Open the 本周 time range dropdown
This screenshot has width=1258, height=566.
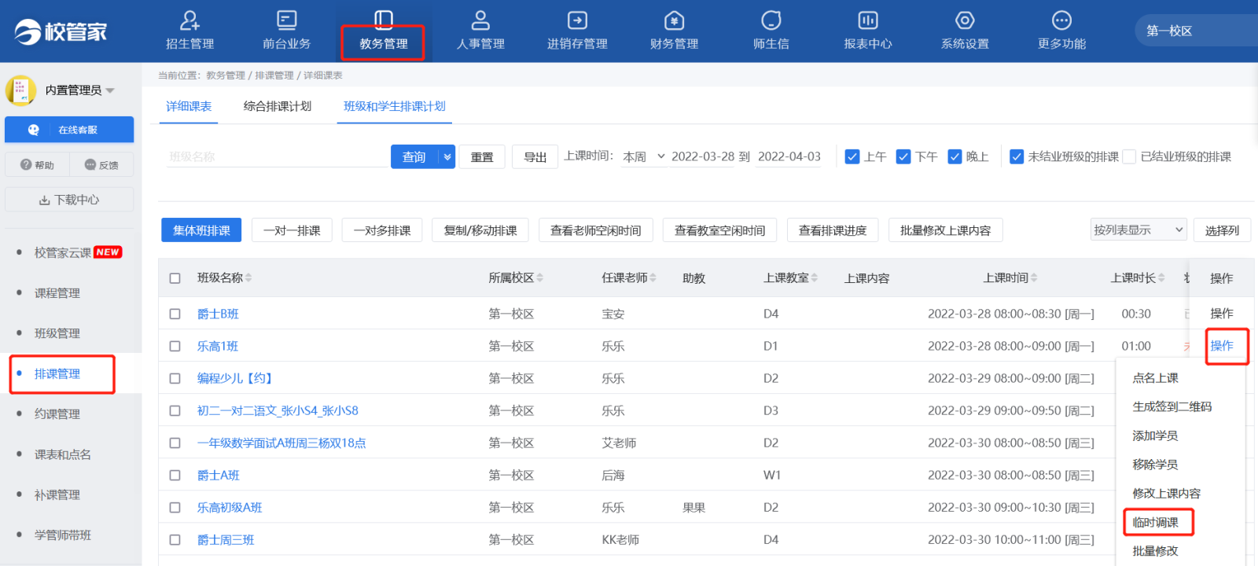click(644, 156)
